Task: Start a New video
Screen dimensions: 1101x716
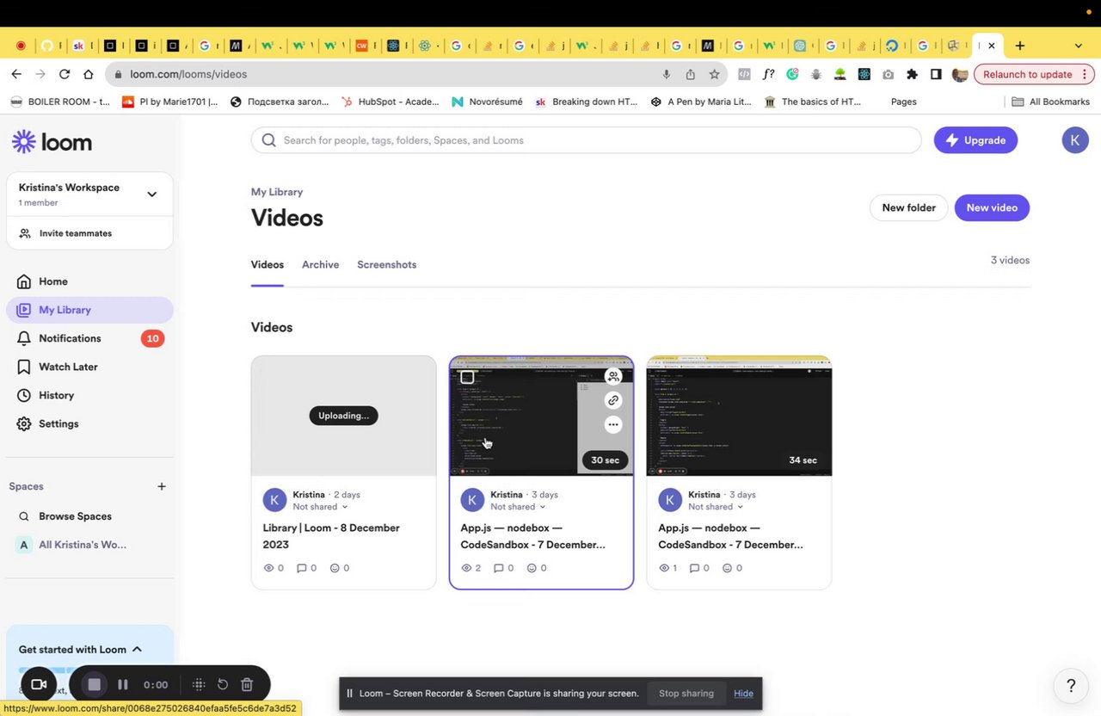Action: tap(992, 207)
